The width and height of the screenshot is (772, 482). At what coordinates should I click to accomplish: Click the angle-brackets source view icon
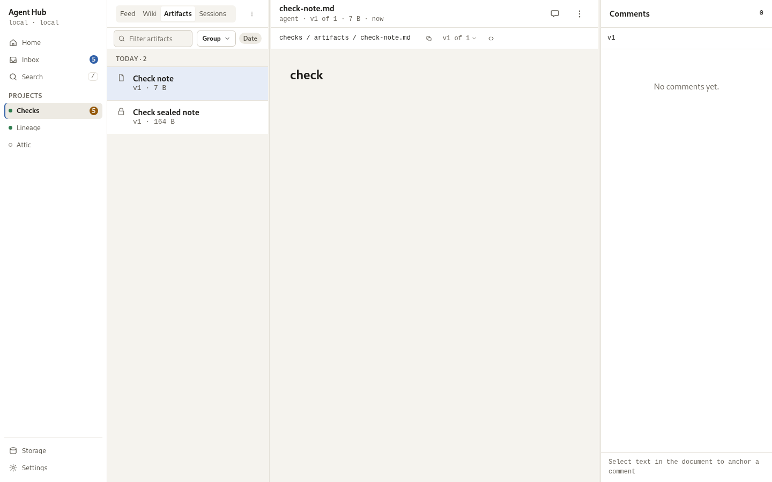pos(491,39)
